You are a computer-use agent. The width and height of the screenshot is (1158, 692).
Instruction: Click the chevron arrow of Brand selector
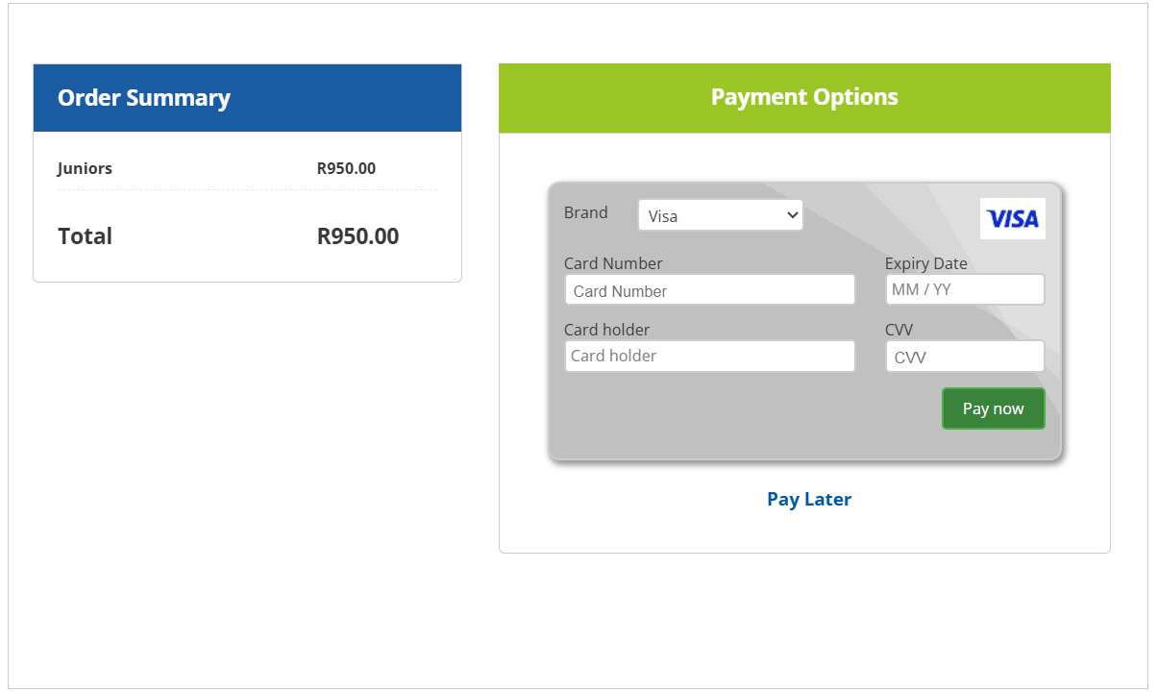pyautogui.click(x=792, y=215)
